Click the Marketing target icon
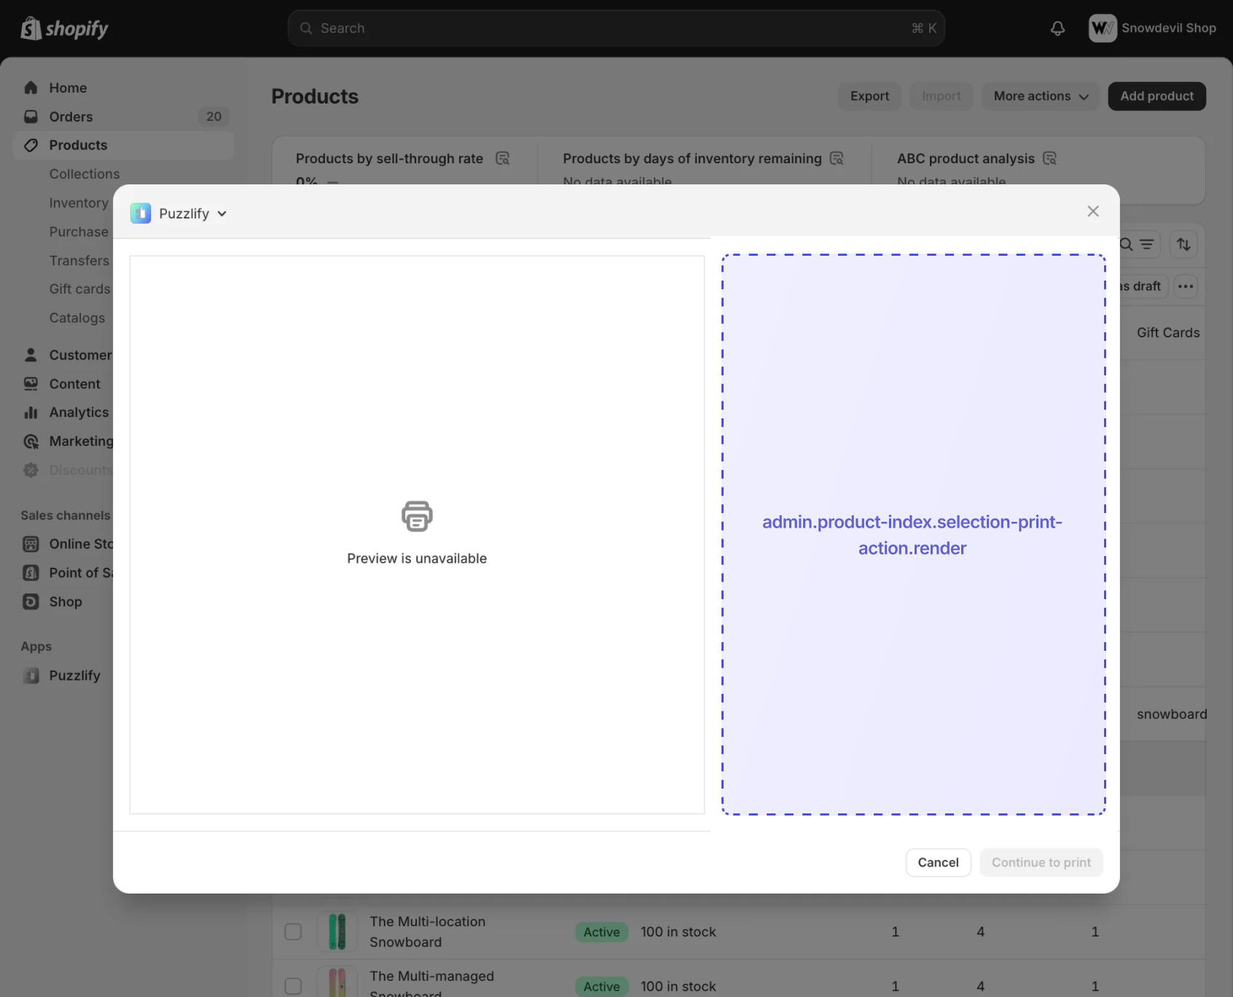The image size is (1233, 997). pyautogui.click(x=31, y=441)
